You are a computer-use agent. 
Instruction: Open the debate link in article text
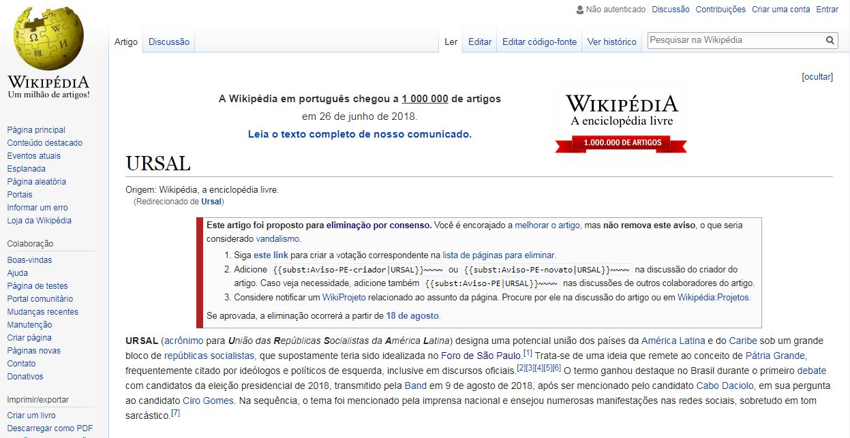pyautogui.click(x=811, y=371)
